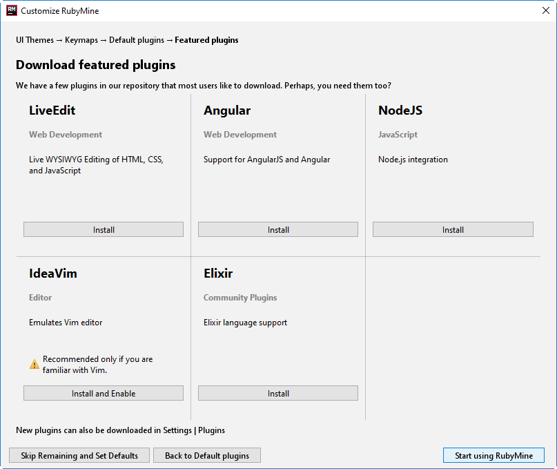Click the NodeJS plugin title
Image resolution: width=557 pixels, height=469 pixels.
[400, 111]
